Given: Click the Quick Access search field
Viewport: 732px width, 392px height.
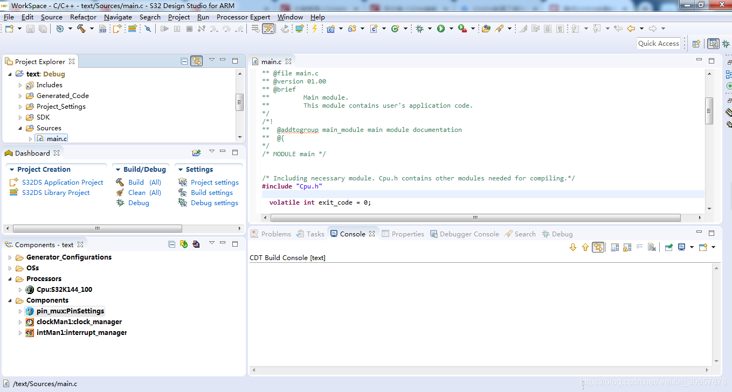Looking at the screenshot, I should [x=659, y=44].
